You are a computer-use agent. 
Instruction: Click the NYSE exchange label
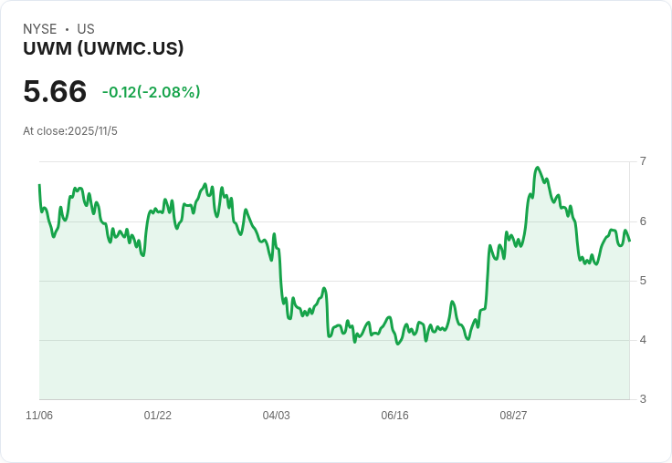click(40, 29)
